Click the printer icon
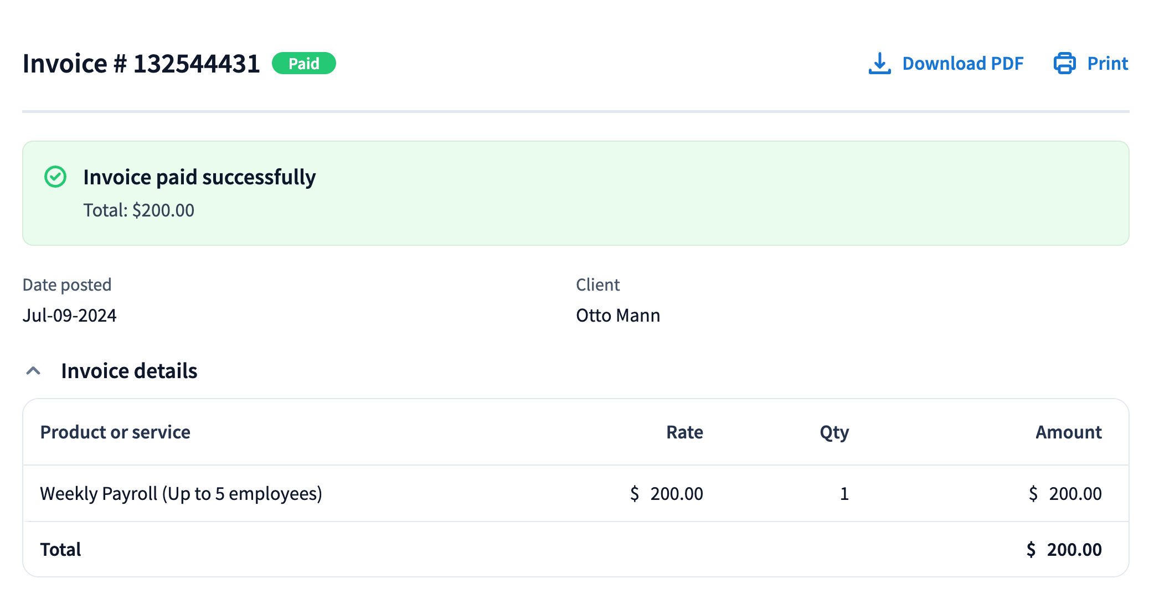The image size is (1154, 599). point(1064,64)
